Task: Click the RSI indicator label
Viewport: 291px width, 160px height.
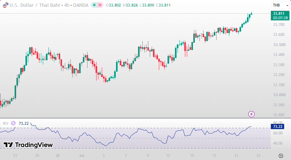Action: [6, 124]
